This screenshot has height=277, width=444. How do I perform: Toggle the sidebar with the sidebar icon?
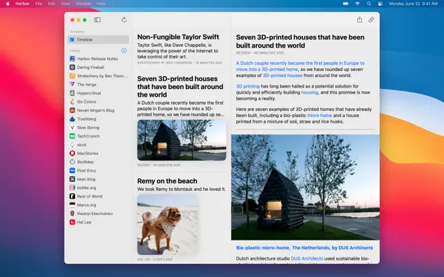[97, 20]
